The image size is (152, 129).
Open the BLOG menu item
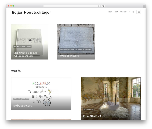(x=110, y=12)
